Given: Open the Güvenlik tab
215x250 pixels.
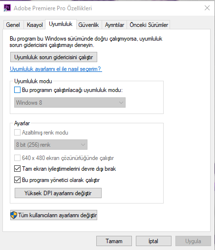Looking at the screenshot, I should pyautogui.click(x=88, y=25).
